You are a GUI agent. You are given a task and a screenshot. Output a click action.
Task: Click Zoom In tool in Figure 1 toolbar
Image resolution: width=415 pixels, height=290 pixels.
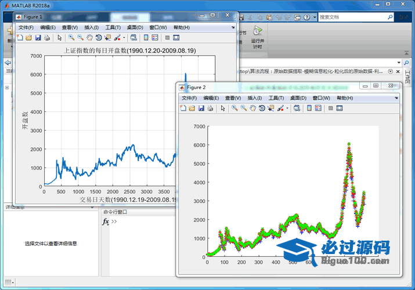(71, 38)
